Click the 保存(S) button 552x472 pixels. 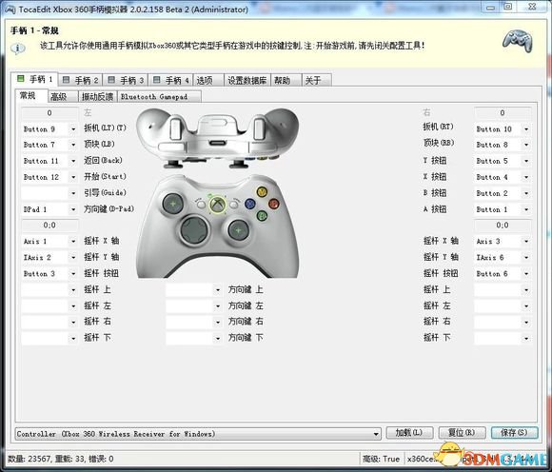pyautogui.click(x=514, y=433)
